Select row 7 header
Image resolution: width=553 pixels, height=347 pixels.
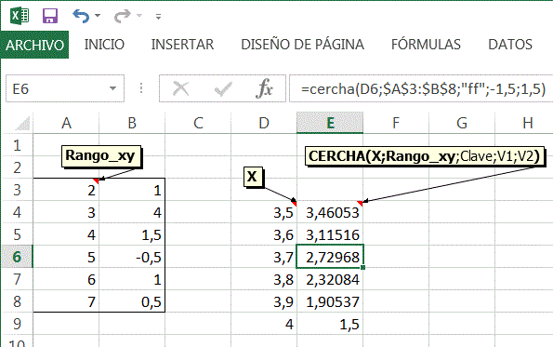click(x=17, y=279)
